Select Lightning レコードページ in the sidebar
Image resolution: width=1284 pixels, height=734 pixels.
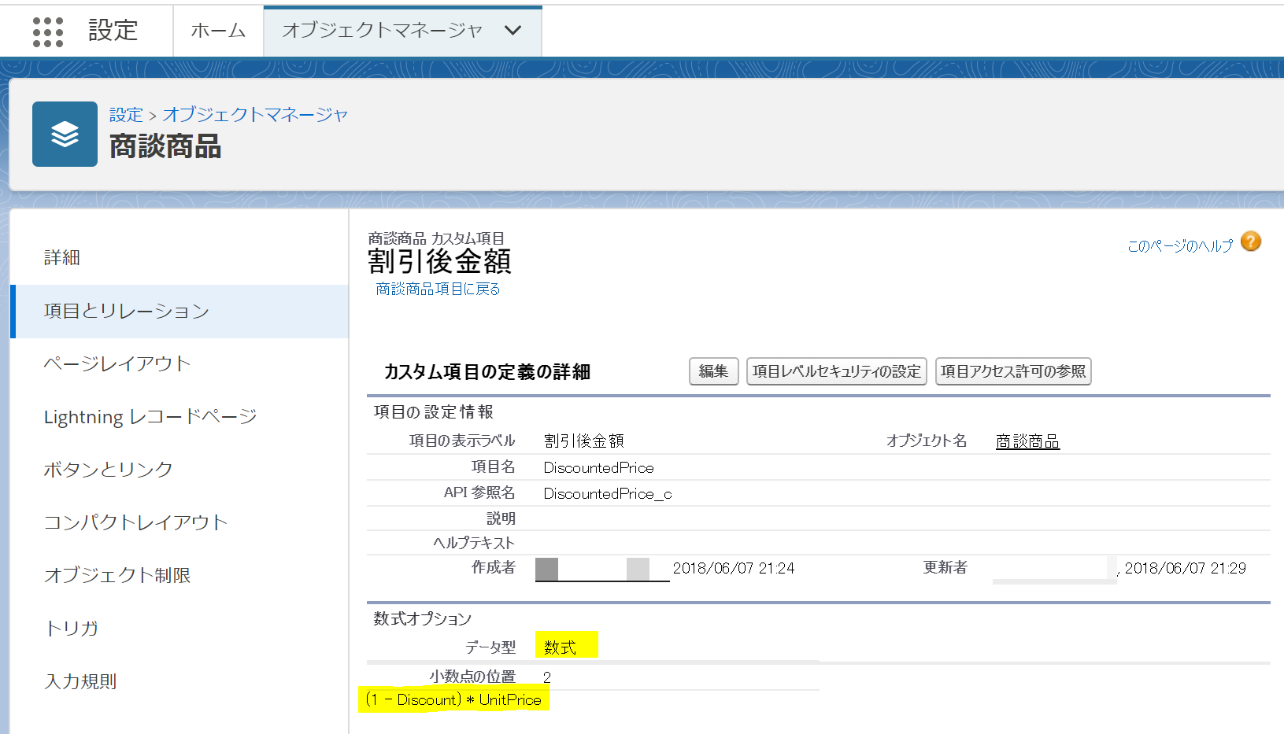[150, 416]
